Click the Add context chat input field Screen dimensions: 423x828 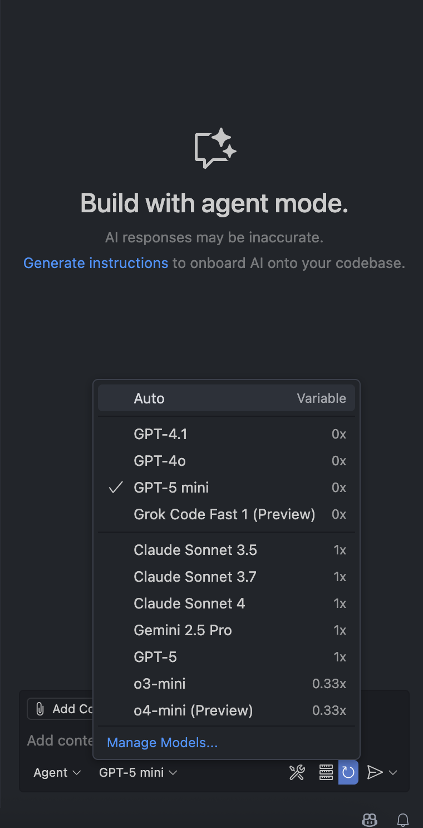(x=58, y=741)
